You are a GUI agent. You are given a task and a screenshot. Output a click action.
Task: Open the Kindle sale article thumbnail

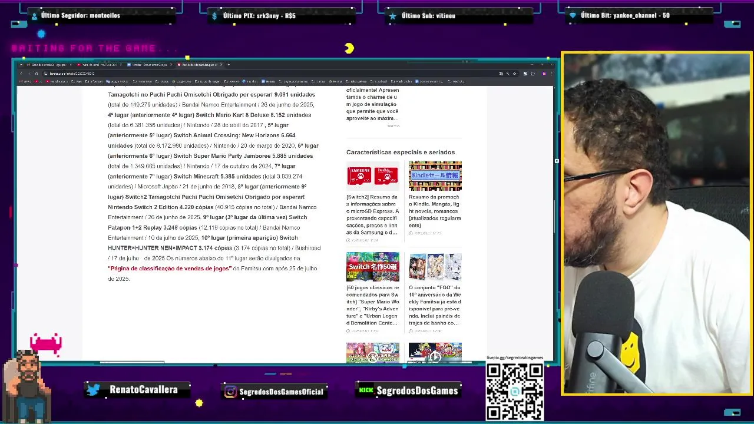tap(435, 175)
